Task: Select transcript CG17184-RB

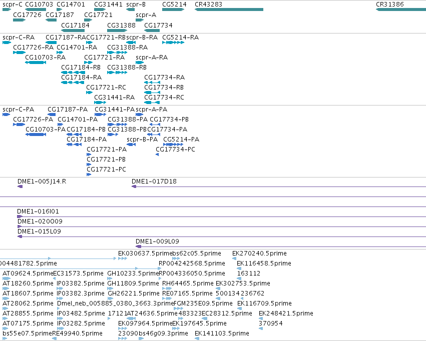Action: 81,67
